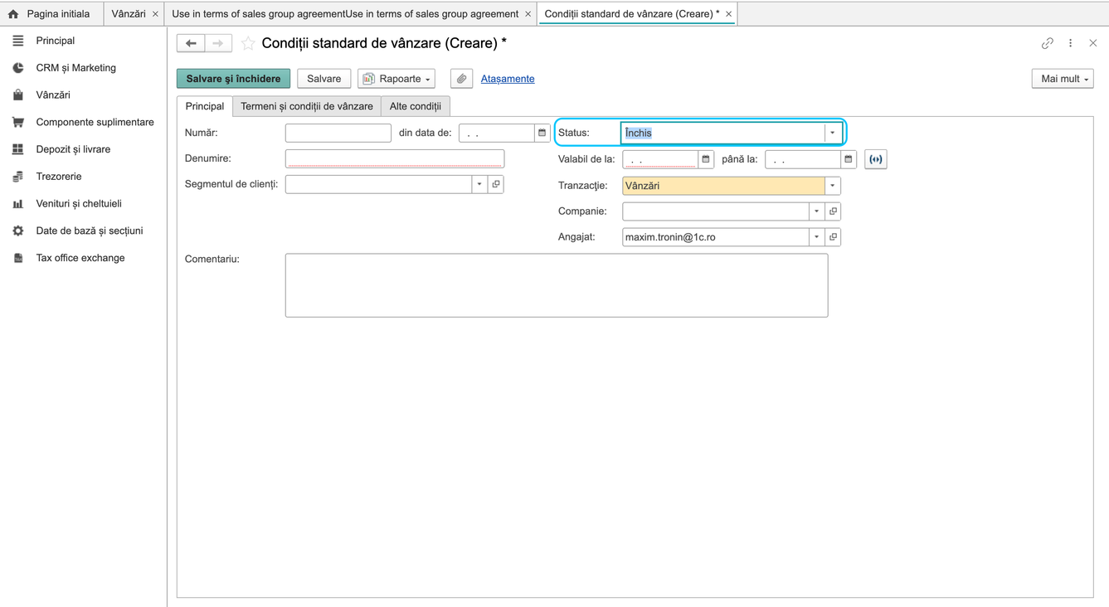
Task: Go back with the left arrow button
Action: click(x=191, y=43)
